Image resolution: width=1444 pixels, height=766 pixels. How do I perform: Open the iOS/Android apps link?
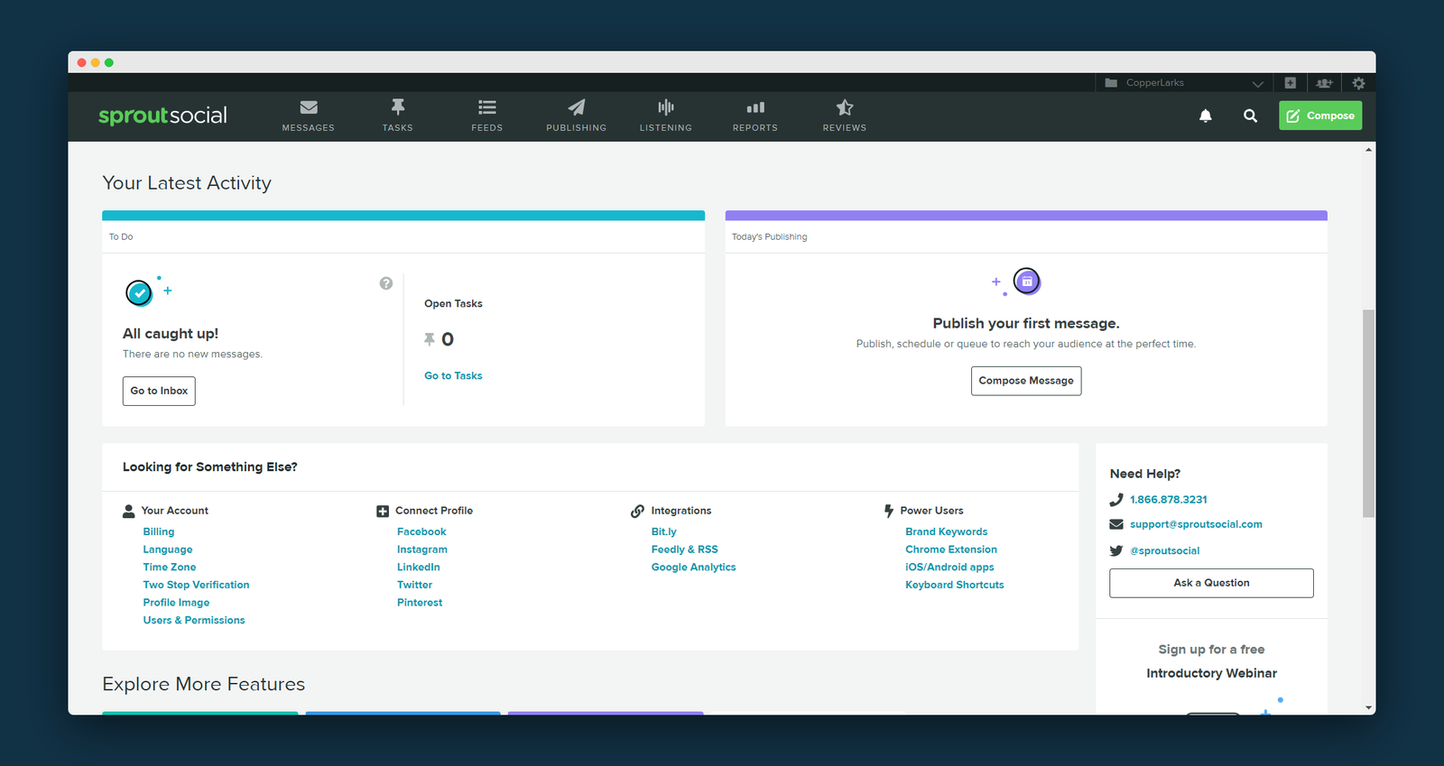click(x=949, y=568)
